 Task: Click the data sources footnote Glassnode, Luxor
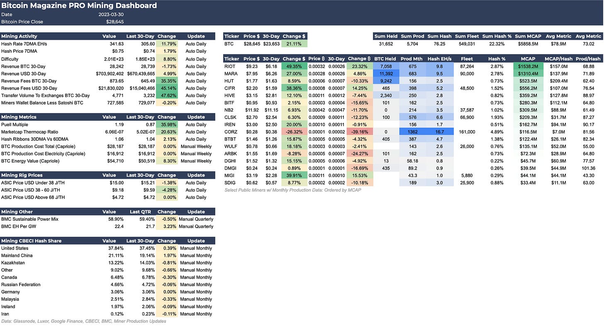coord(84,321)
